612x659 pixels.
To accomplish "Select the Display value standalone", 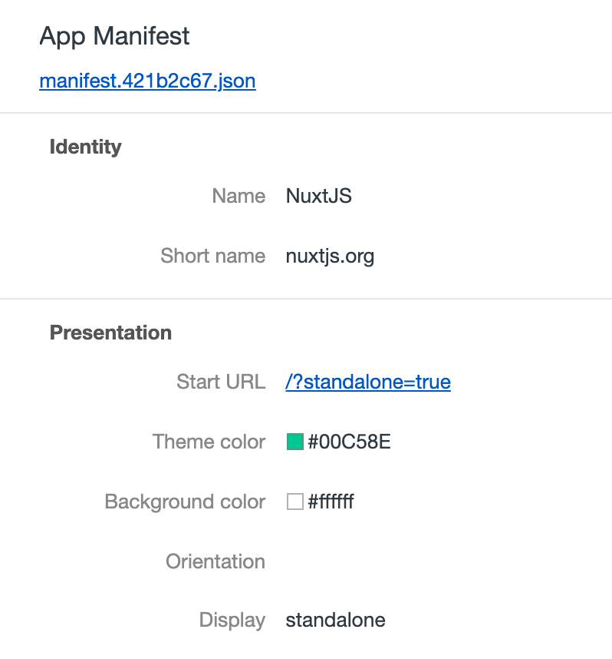I will pos(335,620).
